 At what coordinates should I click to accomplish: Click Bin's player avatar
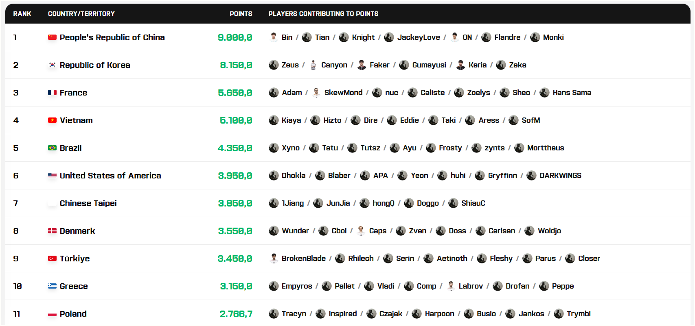(x=274, y=37)
